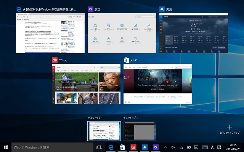
Task: Click the shopping bag icon beside ストア
Action: point(126,60)
